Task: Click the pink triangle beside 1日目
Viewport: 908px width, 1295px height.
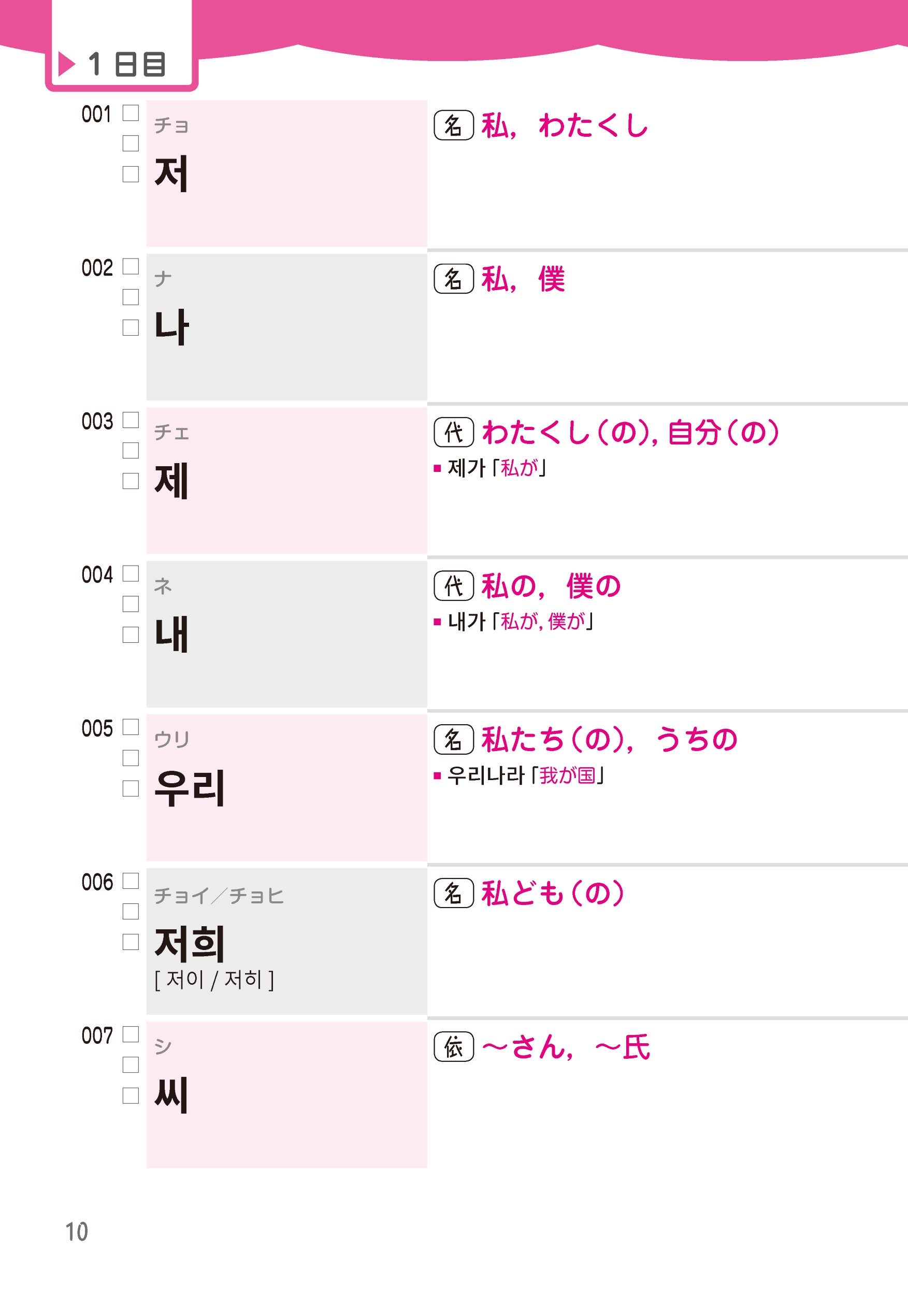Action: pyautogui.click(x=66, y=64)
